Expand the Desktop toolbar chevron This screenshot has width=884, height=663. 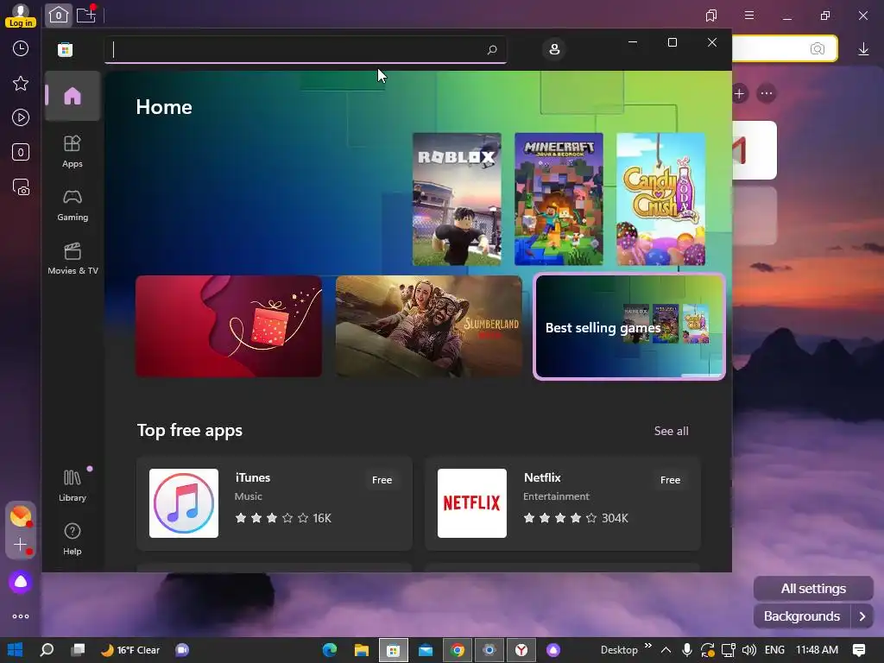pos(647,646)
